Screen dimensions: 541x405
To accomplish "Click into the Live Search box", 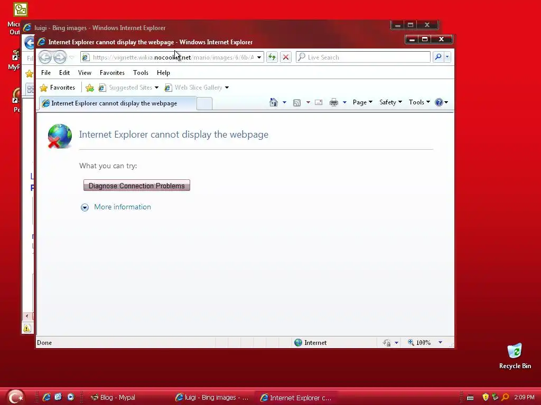I will point(363,57).
